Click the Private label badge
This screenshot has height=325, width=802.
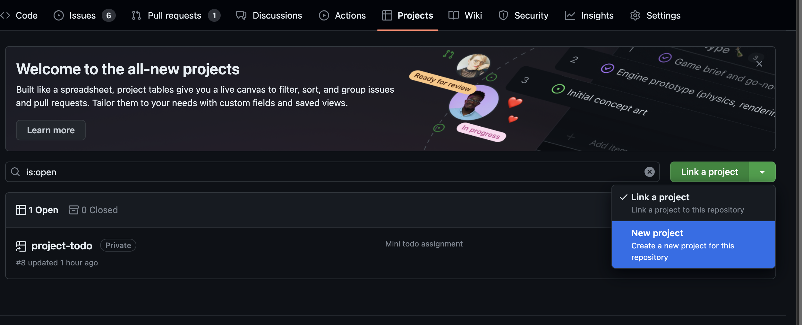tap(118, 245)
